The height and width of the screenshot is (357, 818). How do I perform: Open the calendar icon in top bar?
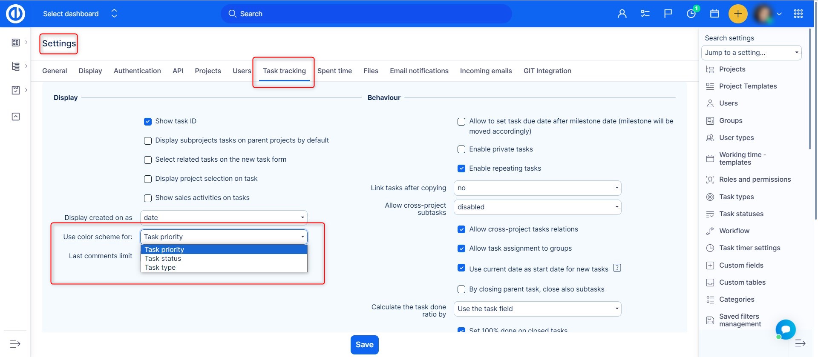tap(714, 14)
